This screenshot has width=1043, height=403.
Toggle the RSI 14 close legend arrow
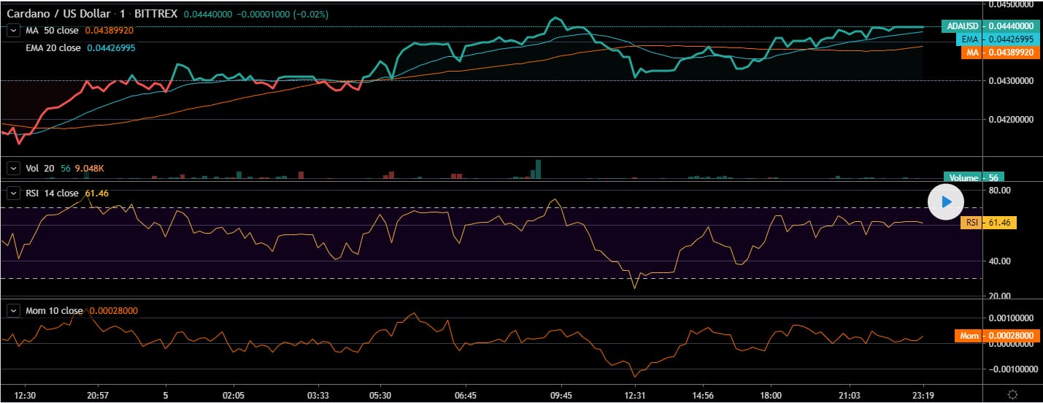[x=13, y=193]
